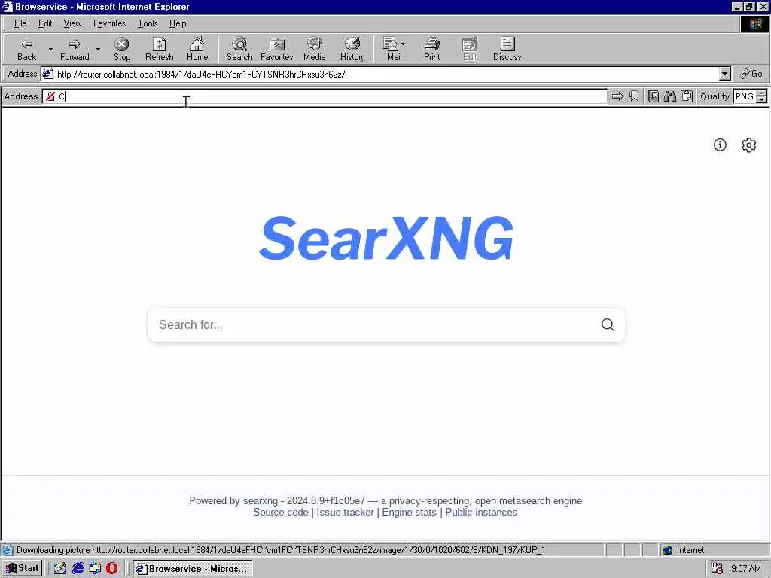Open the Favorites menu

110,23
